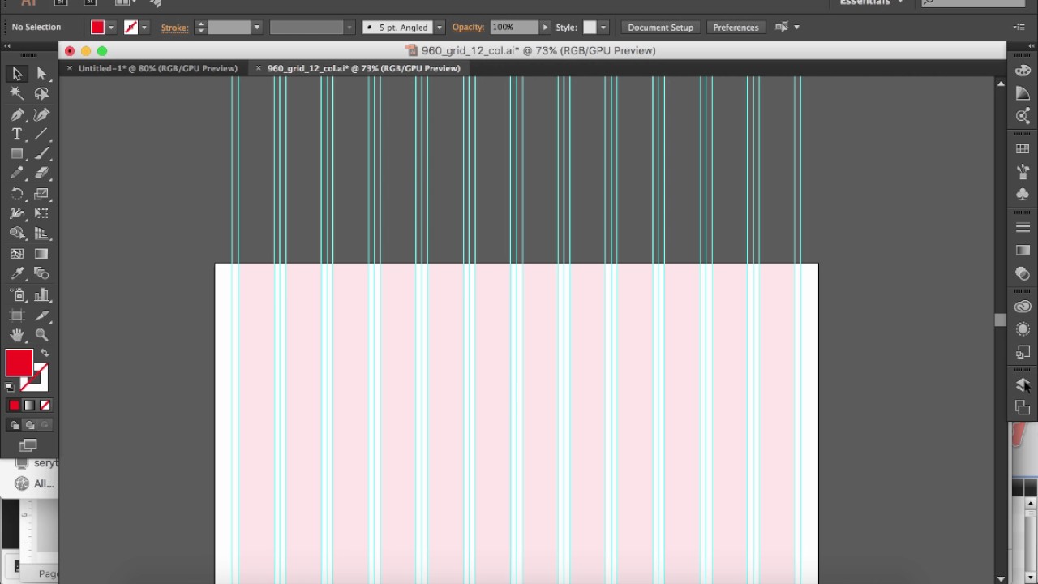Select the Zoom tool

(41, 335)
